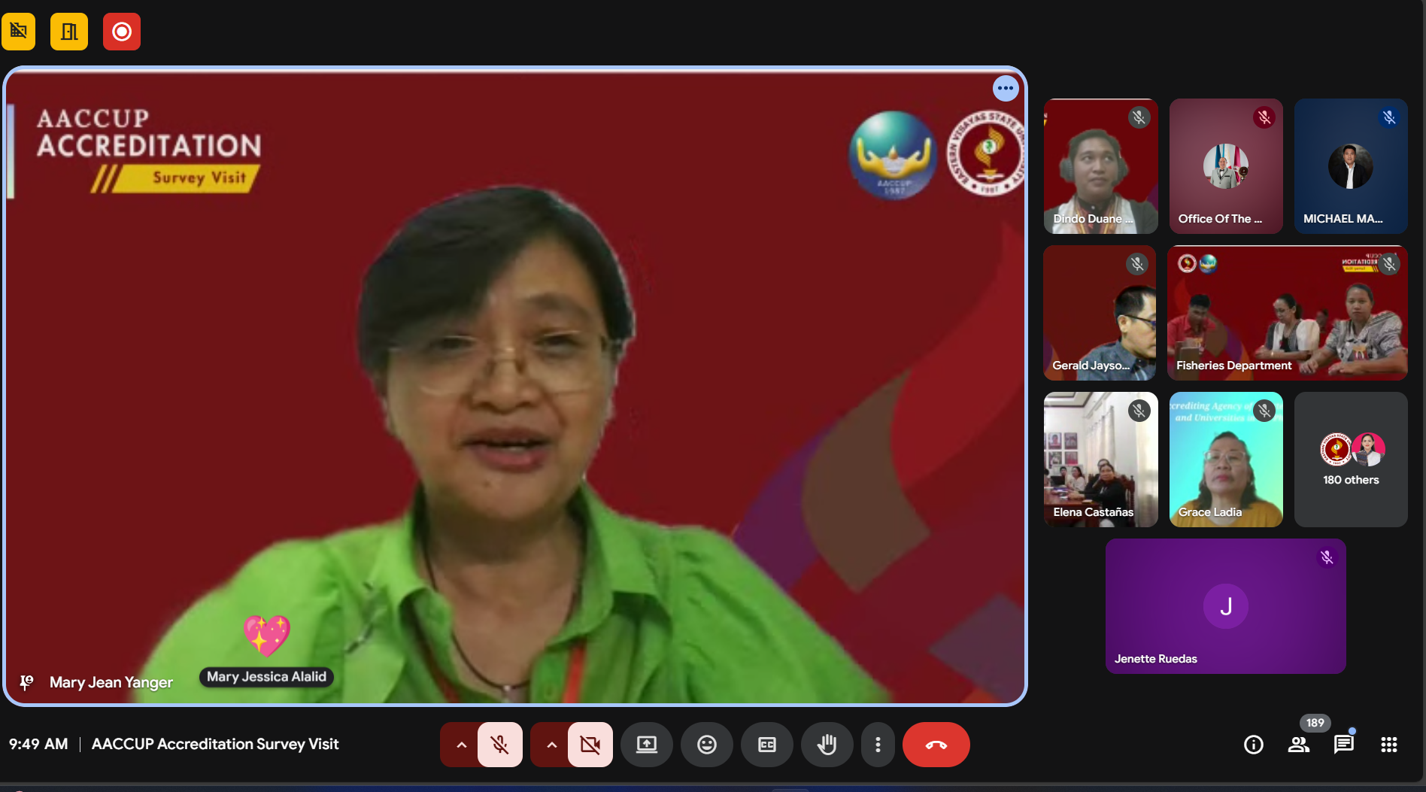This screenshot has width=1426, height=792.
Task: Click the yellow crossed-out grid icon button
Action: click(19, 32)
